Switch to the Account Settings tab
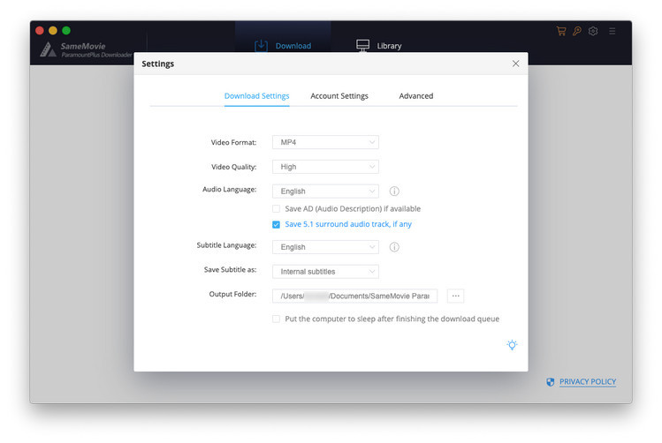Screen dimensions: 662x443 (x=339, y=95)
